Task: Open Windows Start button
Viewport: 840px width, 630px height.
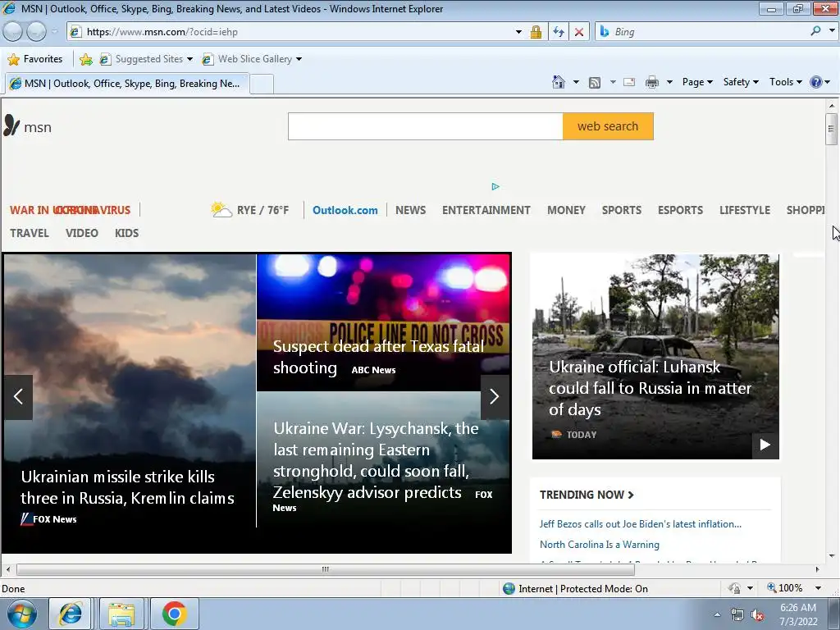Action: coord(21,614)
